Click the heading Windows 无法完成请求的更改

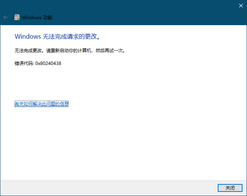click(57, 36)
